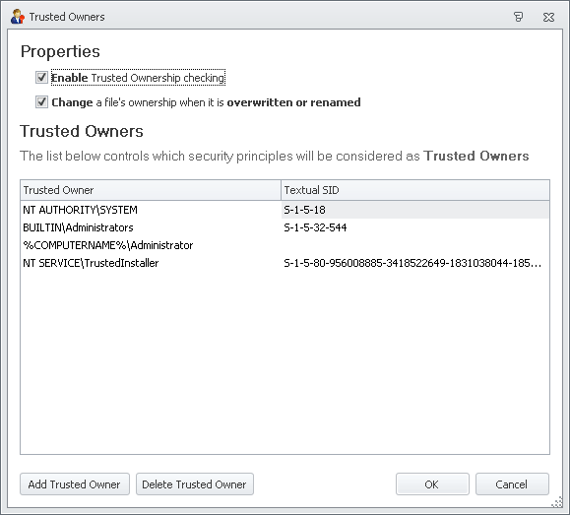Click Delete Trusted Owner button
This screenshot has height=515, width=570.
point(195,484)
